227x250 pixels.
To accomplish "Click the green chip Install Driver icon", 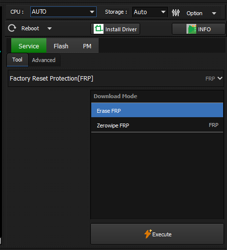I will point(99,29).
